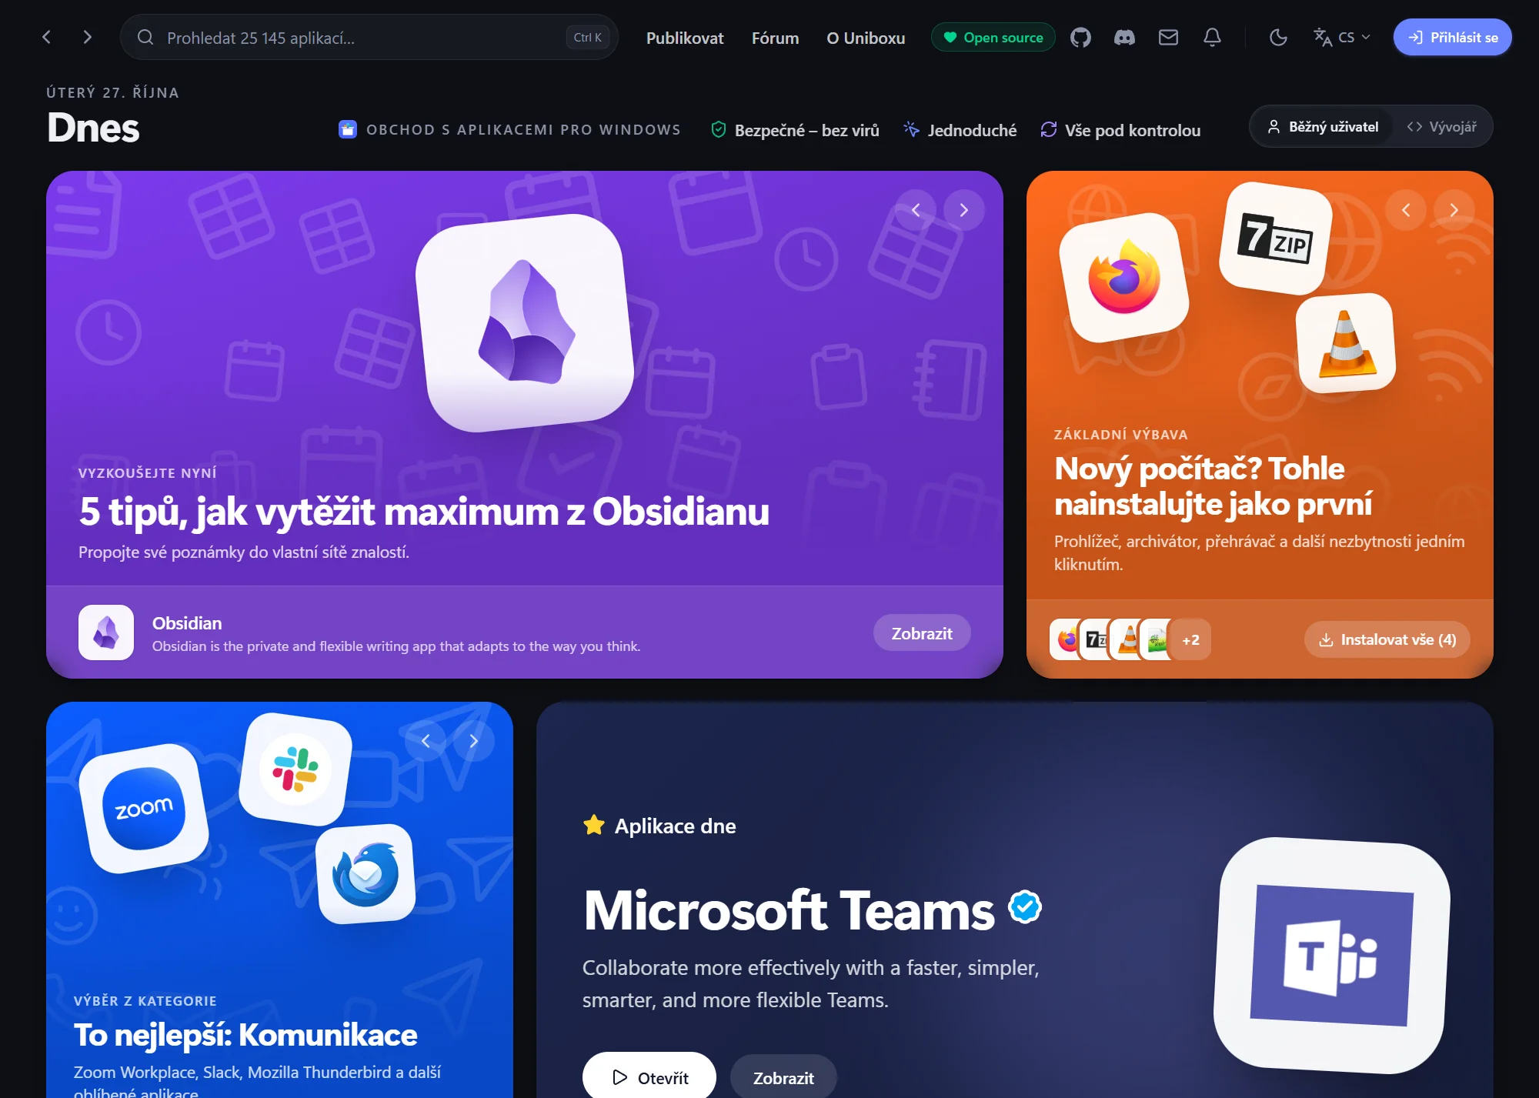Open the Discord server icon
The width and height of the screenshot is (1539, 1098).
click(x=1124, y=38)
